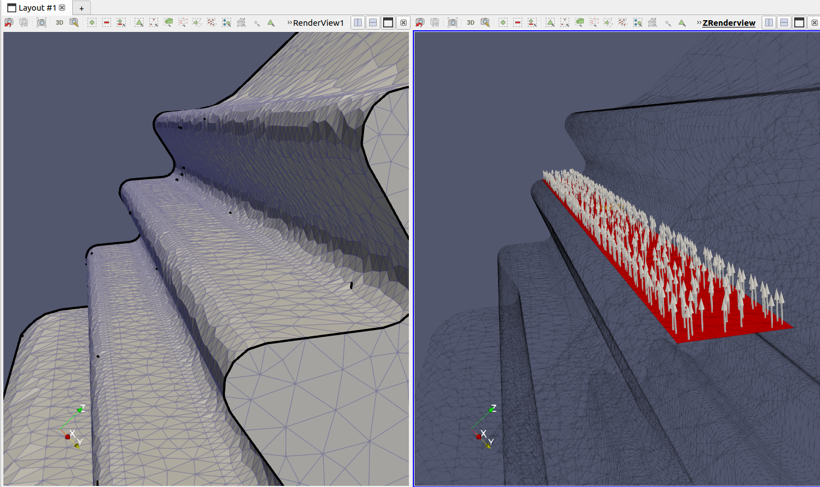Close the ZRenderview pane
Viewport: 820px width, 487px height.
click(814, 22)
